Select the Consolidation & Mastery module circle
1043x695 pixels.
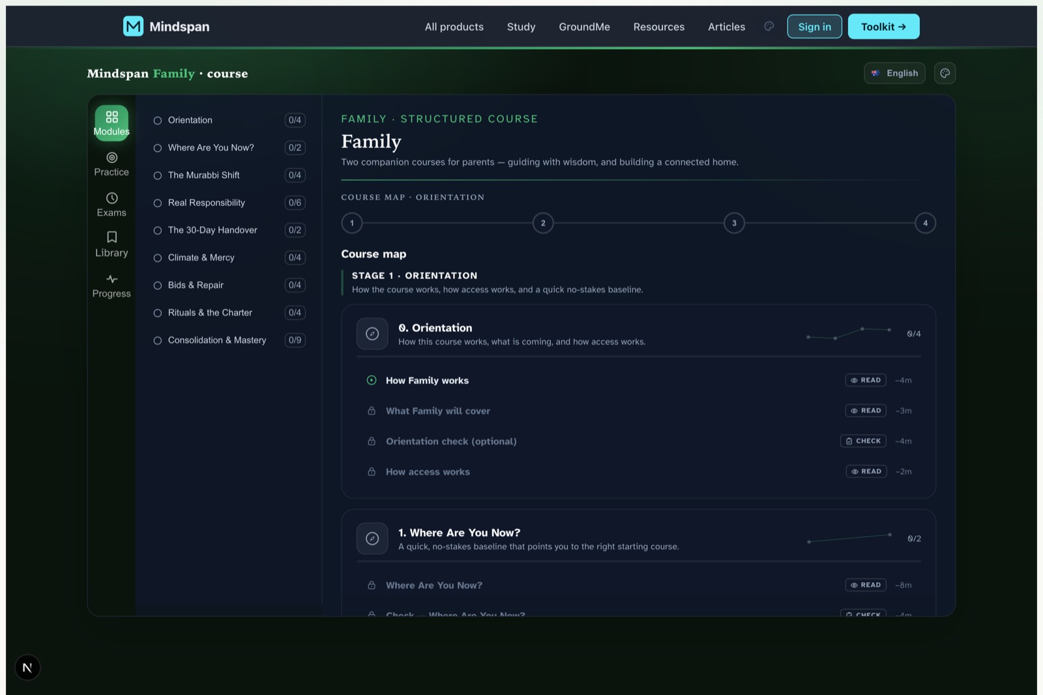click(157, 340)
